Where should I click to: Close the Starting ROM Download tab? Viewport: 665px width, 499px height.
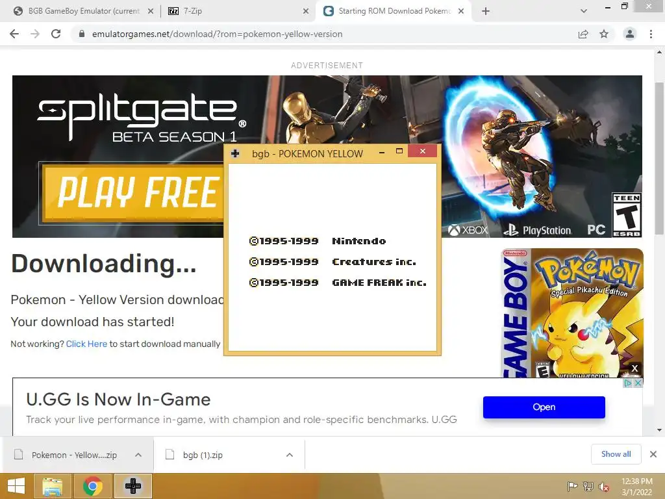[461, 12]
